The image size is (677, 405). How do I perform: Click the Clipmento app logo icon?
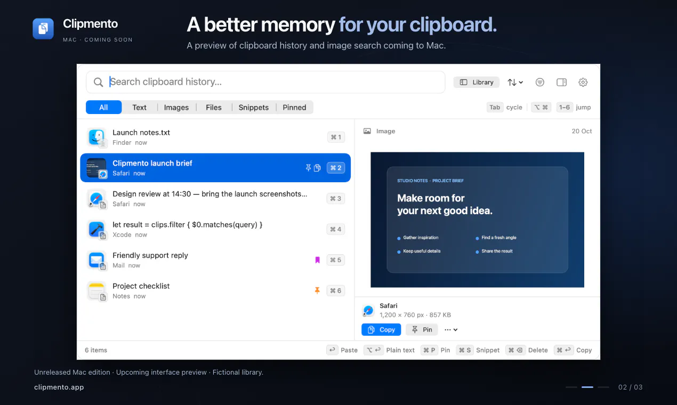point(43,29)
